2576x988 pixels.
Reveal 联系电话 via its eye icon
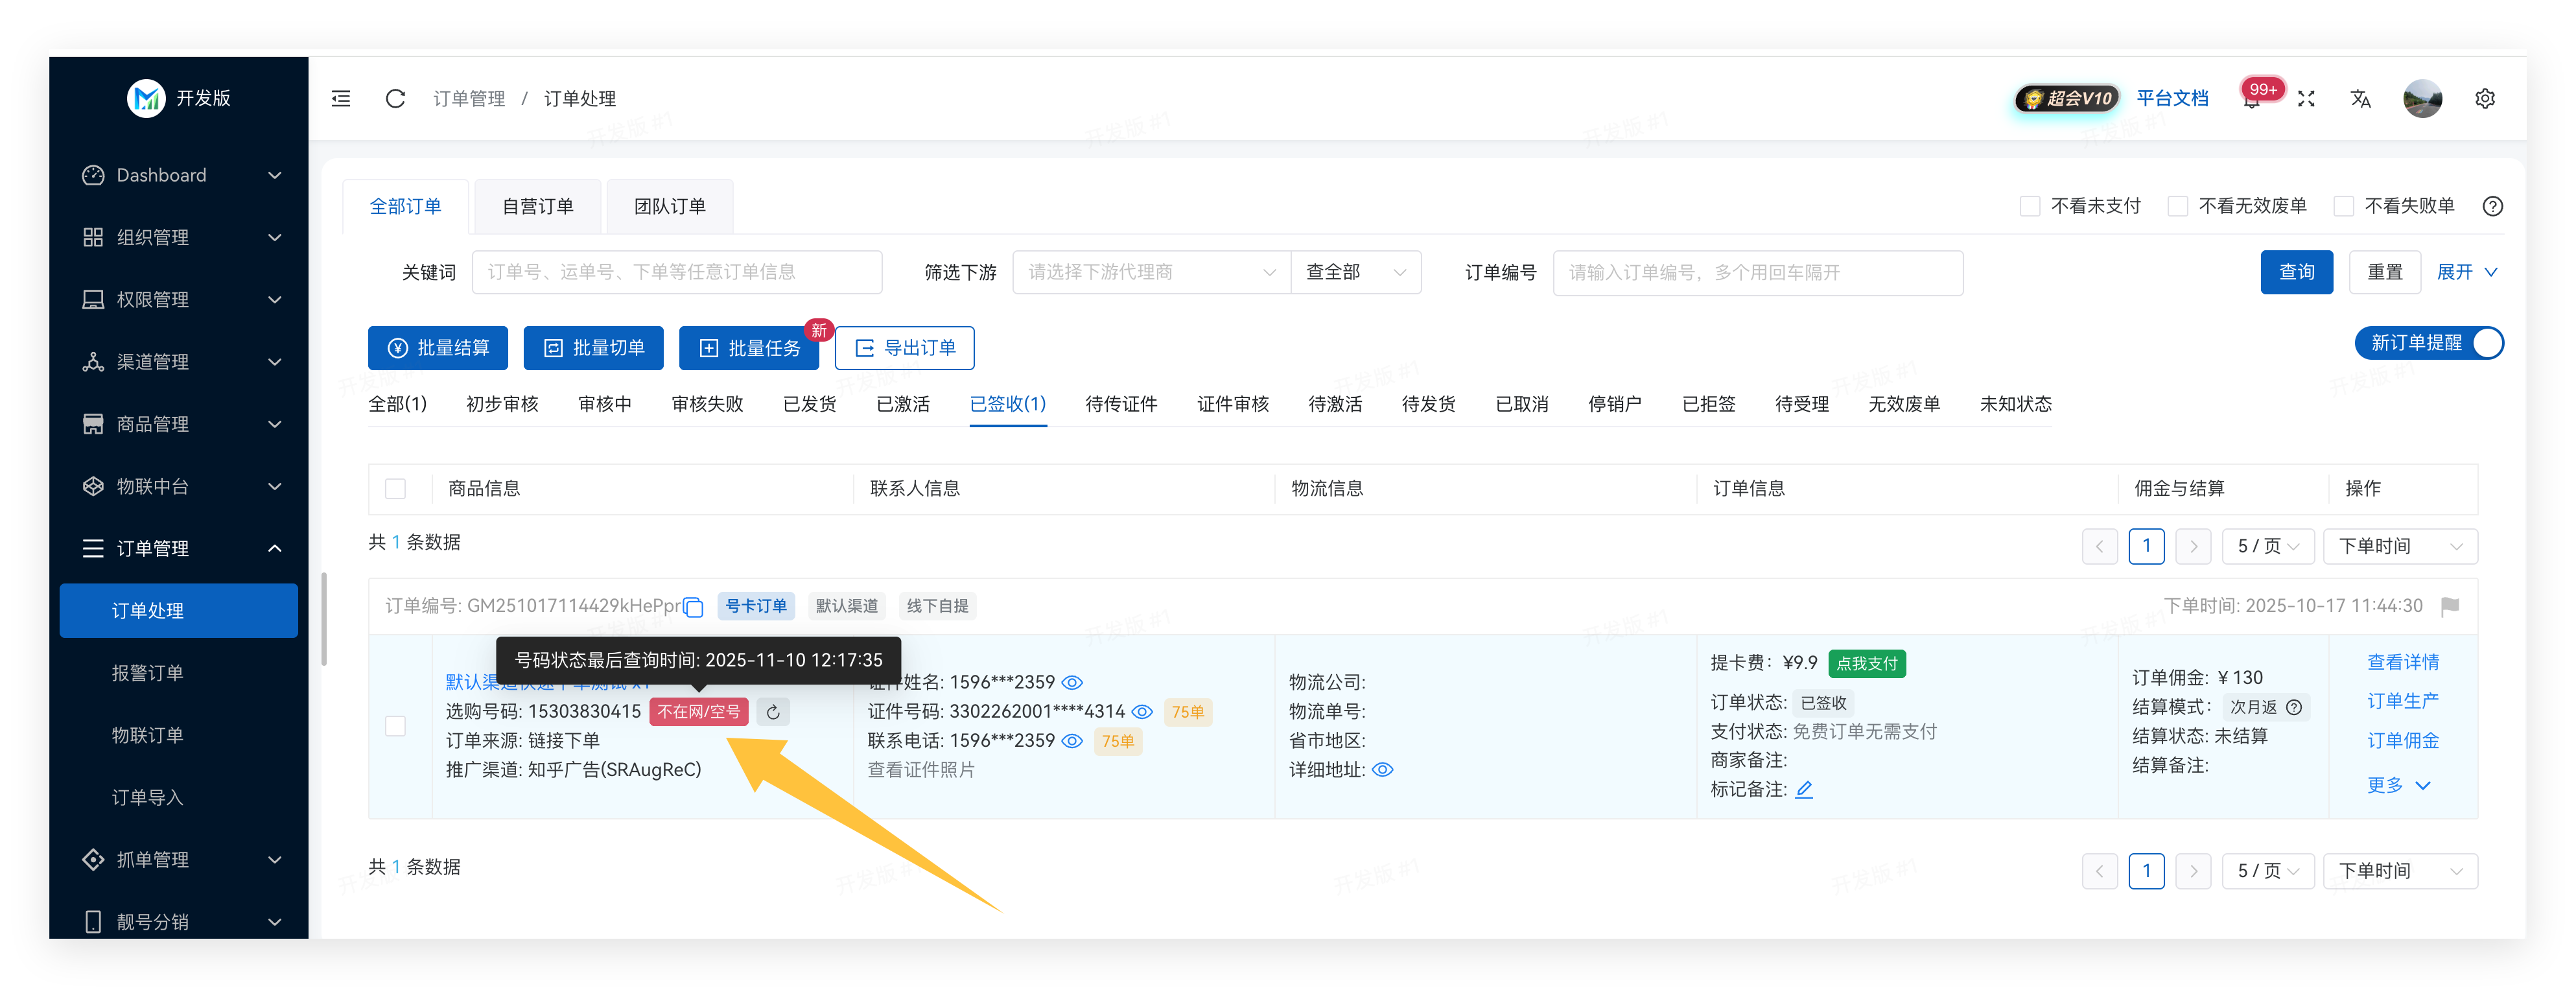pos(1073,741)
